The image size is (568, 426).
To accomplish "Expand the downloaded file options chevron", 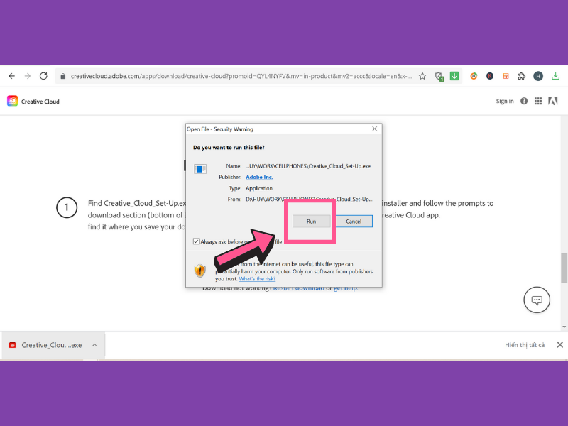I will pos(94,345).
